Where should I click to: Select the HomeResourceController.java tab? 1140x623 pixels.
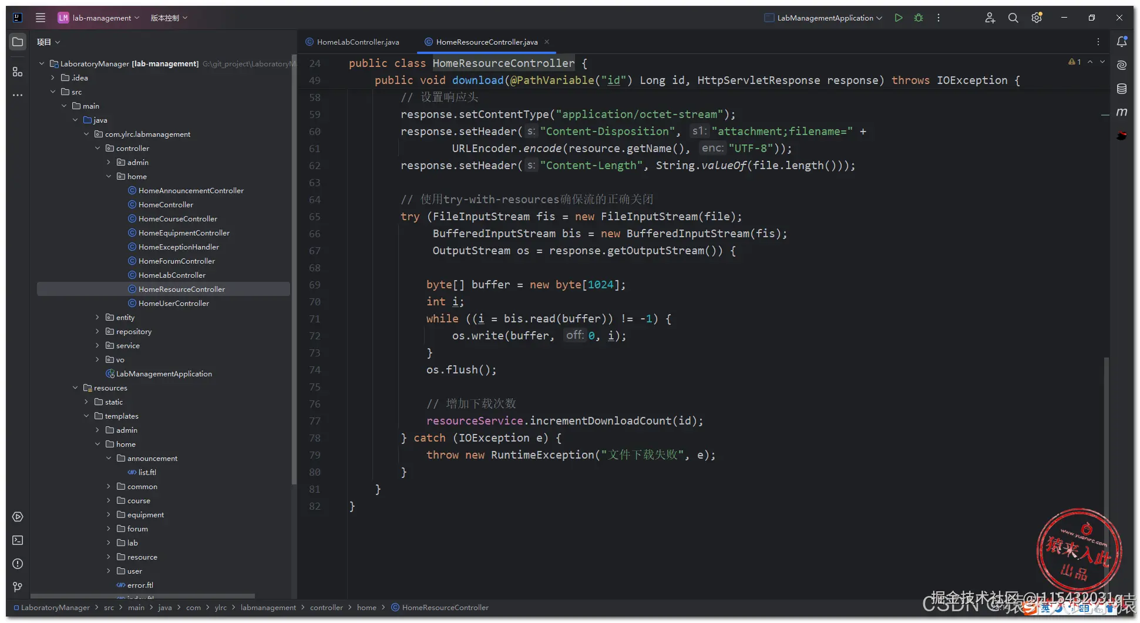pyautogui.click(x=487, y=42)
